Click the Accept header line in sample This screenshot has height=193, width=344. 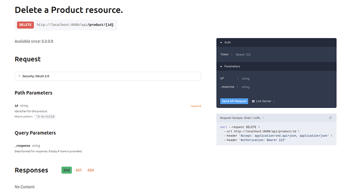pos(278,136)
